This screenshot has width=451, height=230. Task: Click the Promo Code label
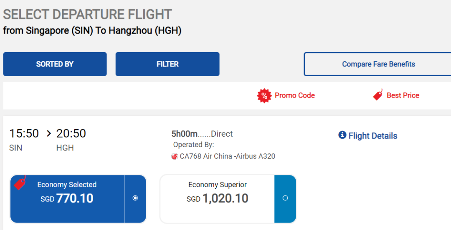coord(295,95)
